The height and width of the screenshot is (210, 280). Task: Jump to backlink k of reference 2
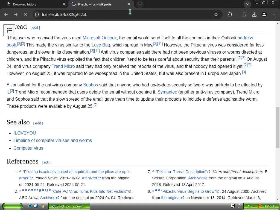tap(50, 190)
